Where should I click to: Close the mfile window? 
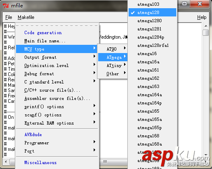200,4
